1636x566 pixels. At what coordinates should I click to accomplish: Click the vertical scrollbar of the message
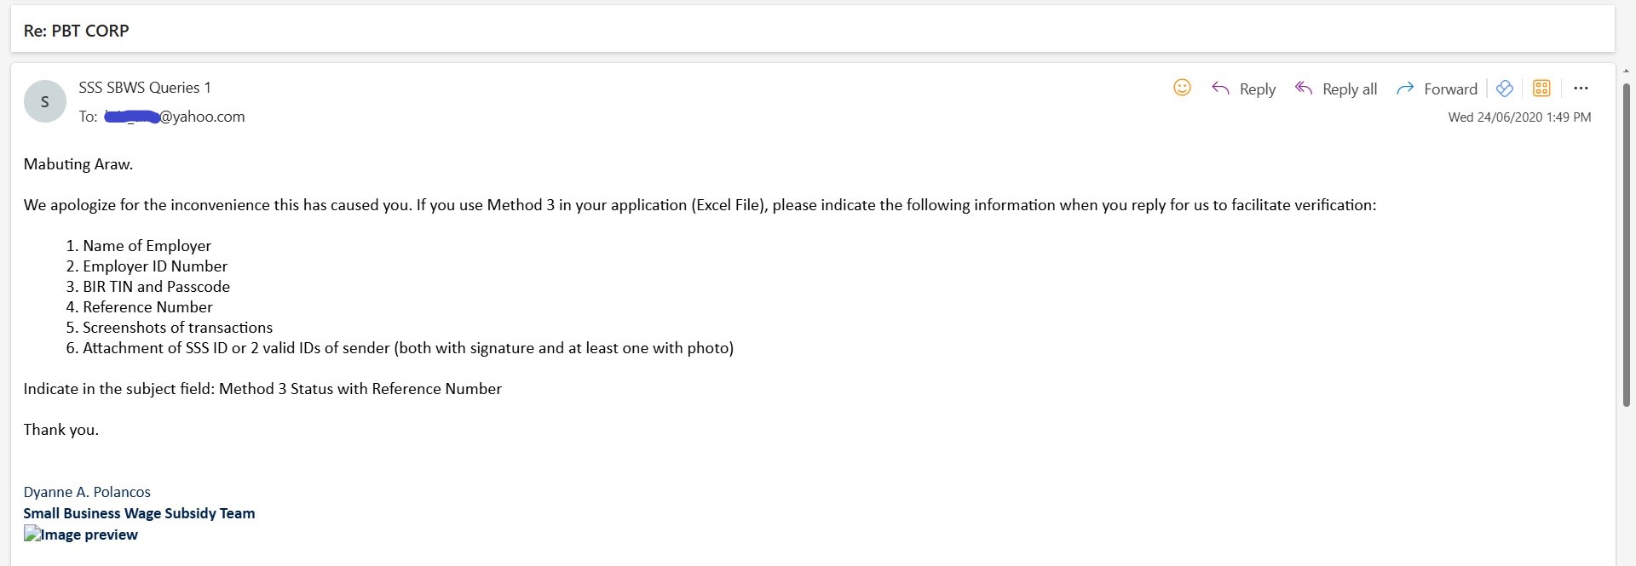[1626, 245]
